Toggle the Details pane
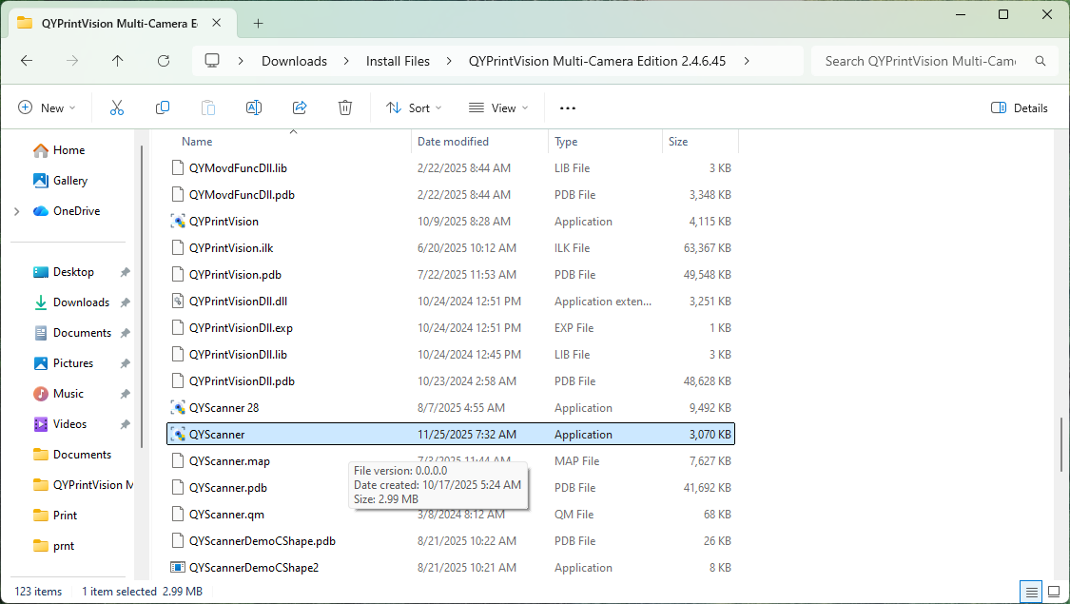This screenshot has width=1070, height=604. (1020, 107)
